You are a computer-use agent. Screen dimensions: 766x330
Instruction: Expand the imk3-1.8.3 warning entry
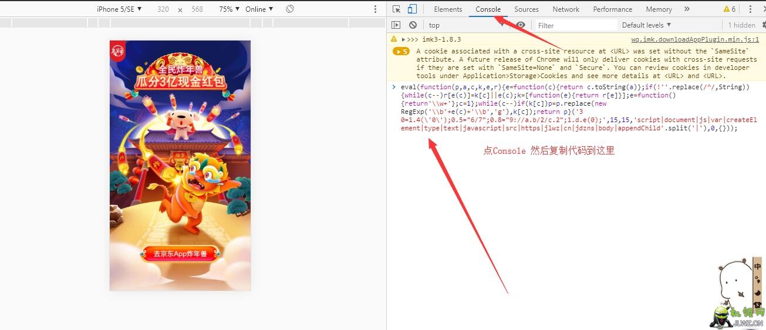point(404,39)
